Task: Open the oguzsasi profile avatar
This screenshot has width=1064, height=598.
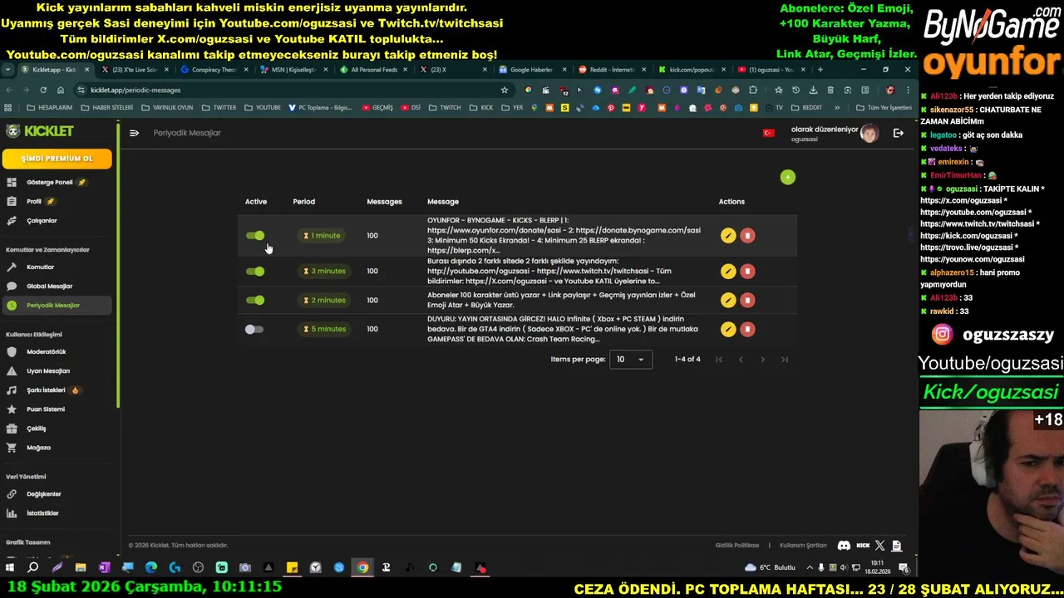Action: [x=869, y=134]
